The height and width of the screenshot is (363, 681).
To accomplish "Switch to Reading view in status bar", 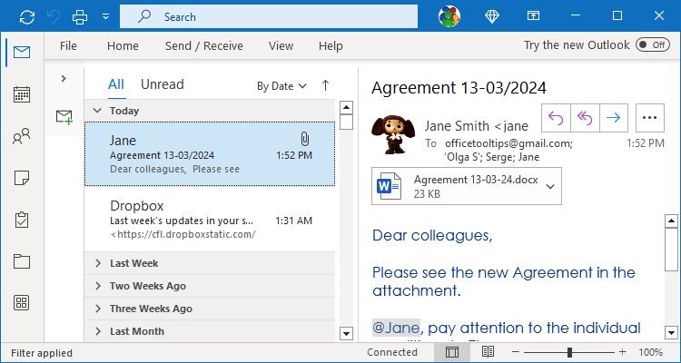I will (488, 352).
